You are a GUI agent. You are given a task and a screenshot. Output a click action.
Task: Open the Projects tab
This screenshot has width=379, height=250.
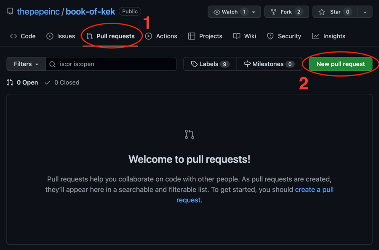[x=205, y=36]
